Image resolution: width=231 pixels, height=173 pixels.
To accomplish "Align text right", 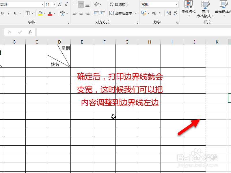I will click(x=87, y=13).
